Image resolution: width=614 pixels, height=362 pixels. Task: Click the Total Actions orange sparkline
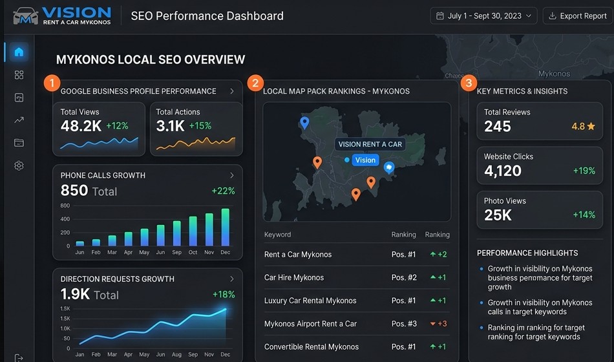196,144
